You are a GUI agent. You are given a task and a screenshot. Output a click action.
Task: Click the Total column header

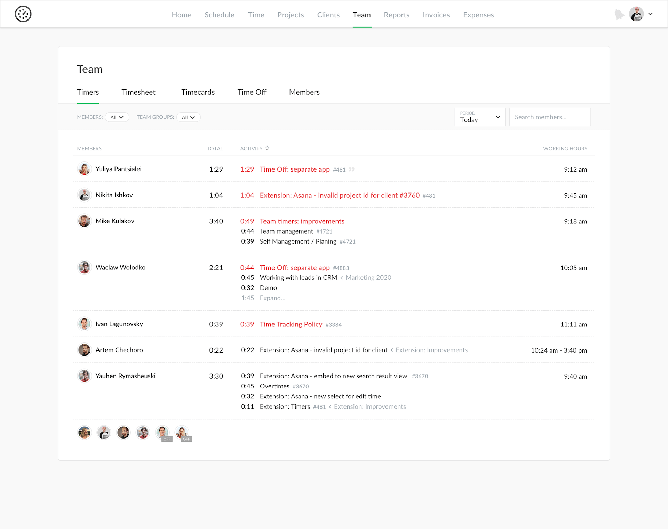(215, 149)
